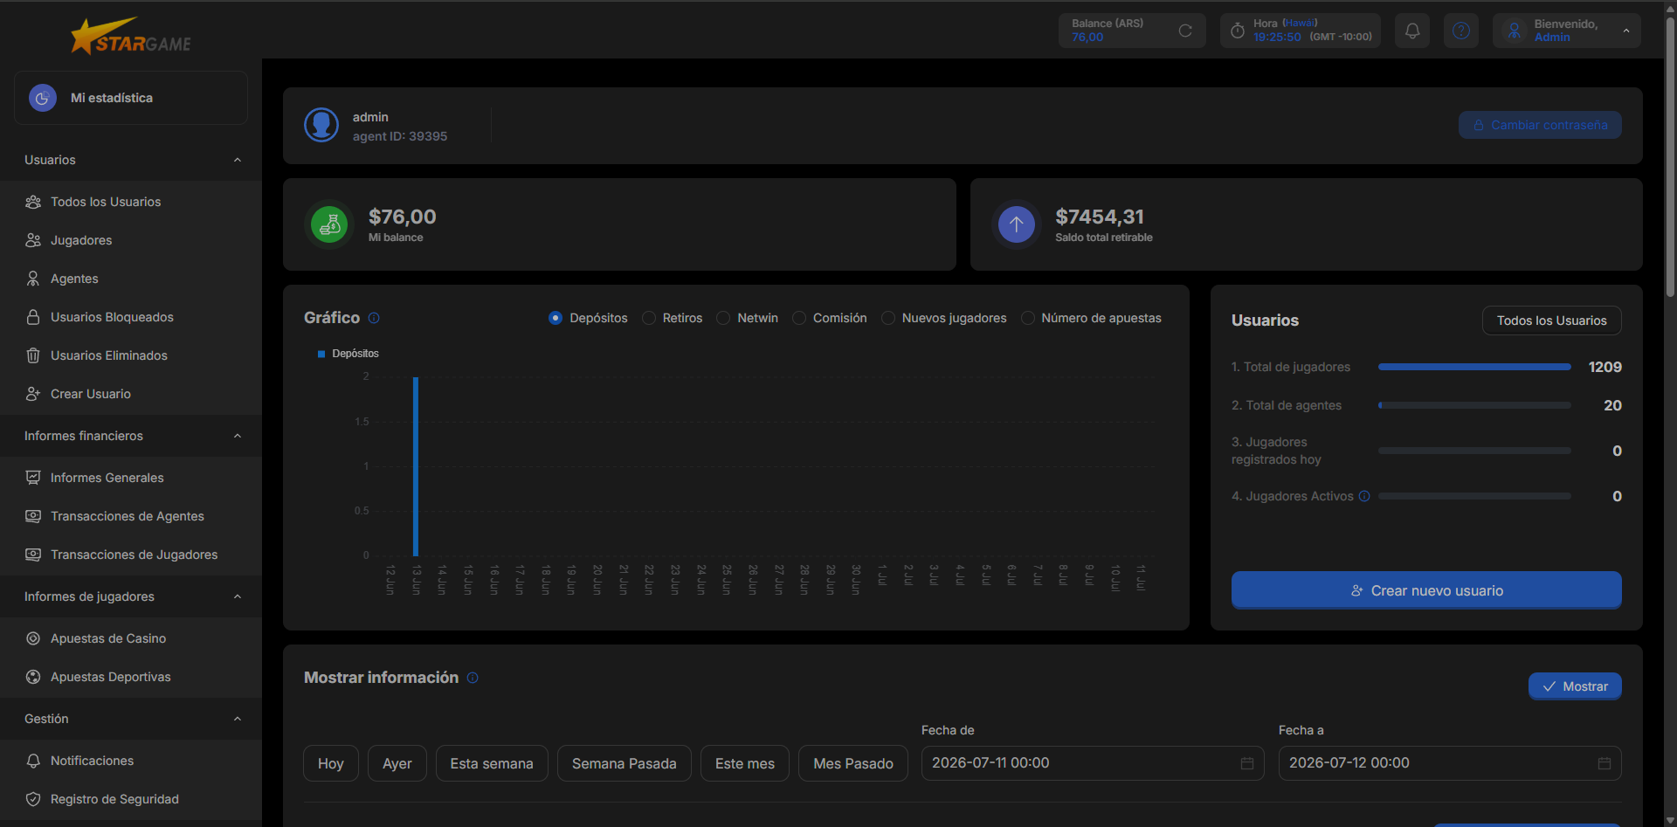This screenshot has width=1677, height=827.
Task: Click the Gráfico info icon
Action: click(374, 318)
